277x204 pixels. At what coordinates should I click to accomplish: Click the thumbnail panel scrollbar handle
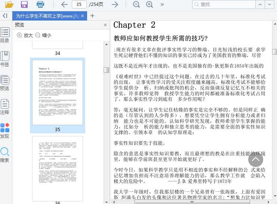pyautogui.click(x=106, y=70)
